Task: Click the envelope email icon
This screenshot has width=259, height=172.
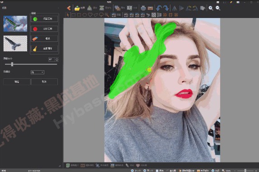Action: pyautogui.click(x=150, y=8)
